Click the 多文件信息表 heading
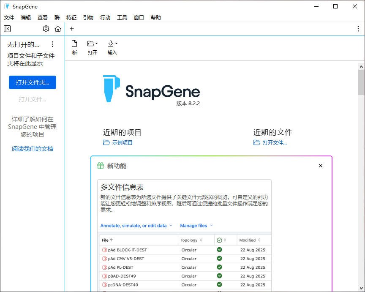The width and height of the screenshot is (365, 292). click(x=122, y=187)
